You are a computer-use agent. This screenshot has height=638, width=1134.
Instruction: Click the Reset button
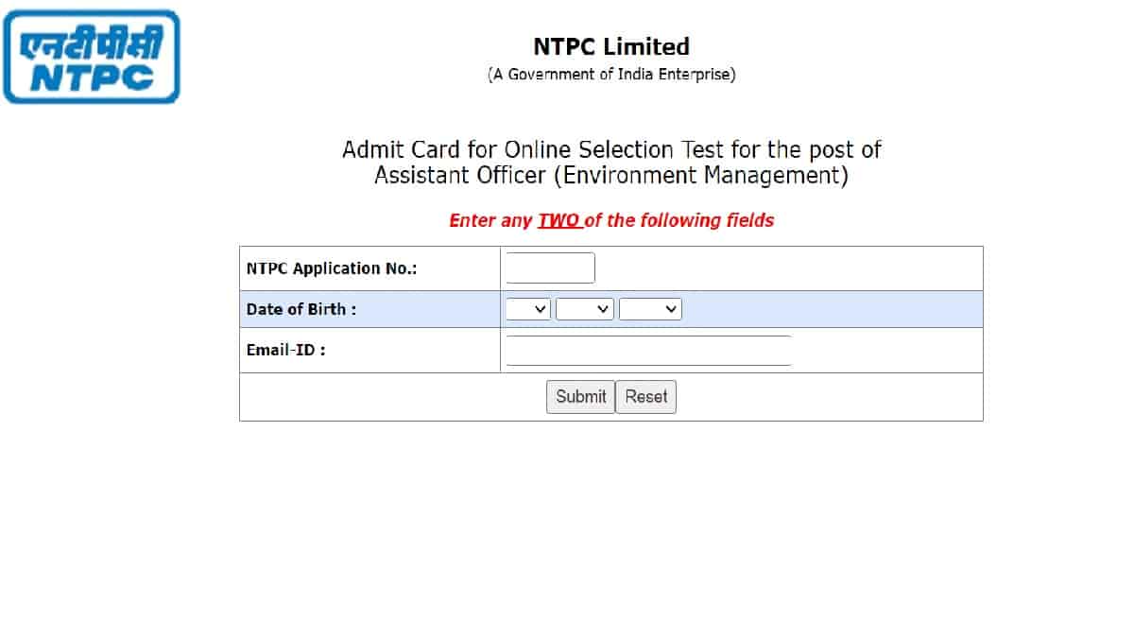[x=645, y=396]
